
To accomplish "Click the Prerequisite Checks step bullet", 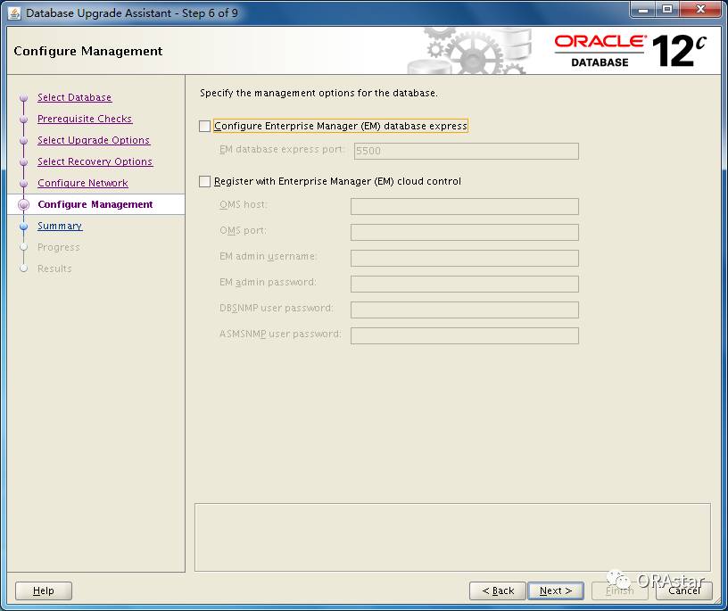I will (x=24, y=120).
